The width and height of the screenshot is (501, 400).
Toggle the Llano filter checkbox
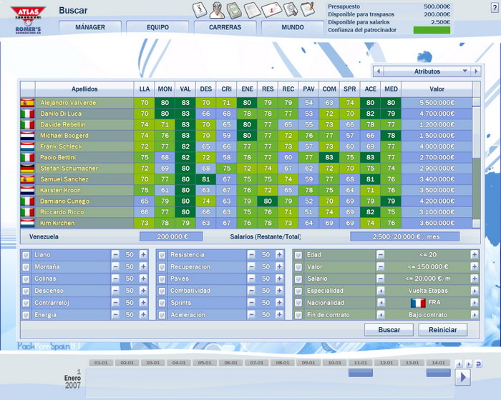(26, 255)
